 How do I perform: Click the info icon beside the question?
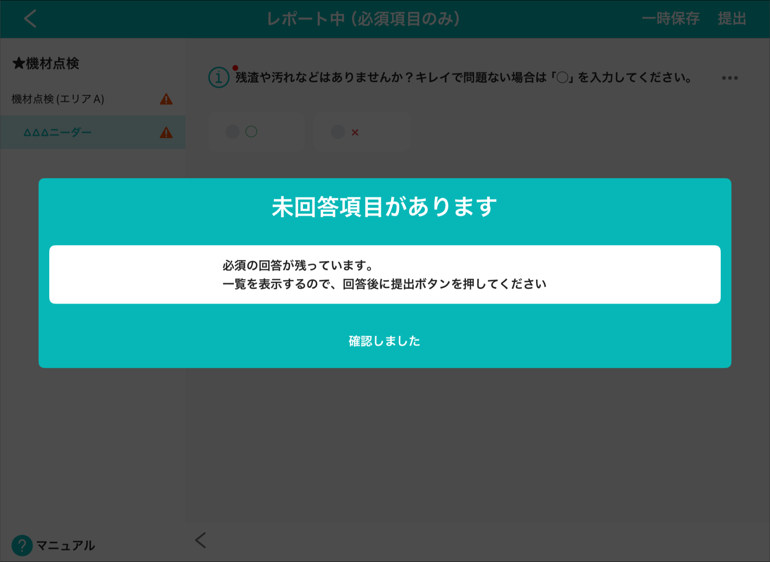tap(218, 78)
